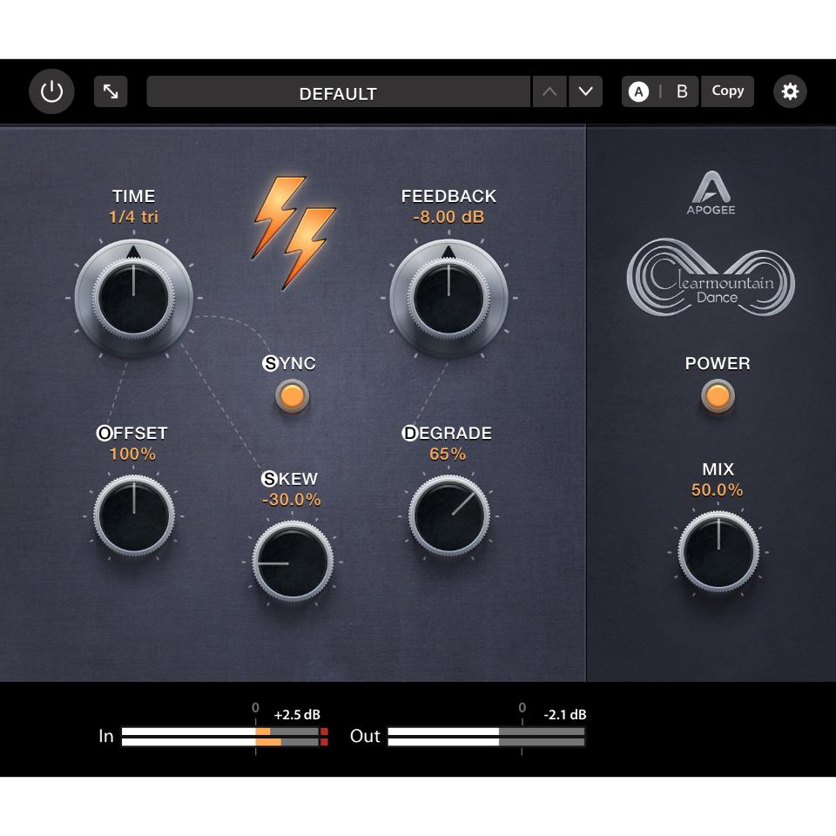Click the Time value 1/4 tri

tap(133, 217)
